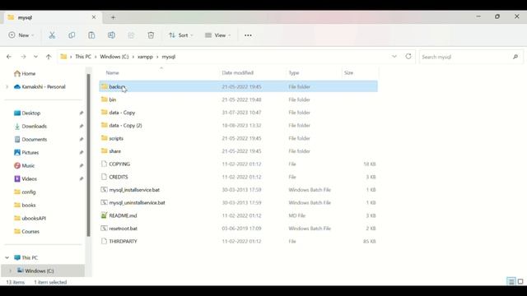Refresh the mysql folder view
Image resolution: width=527 pixels, height=296 pixels.
click(408, 57)
